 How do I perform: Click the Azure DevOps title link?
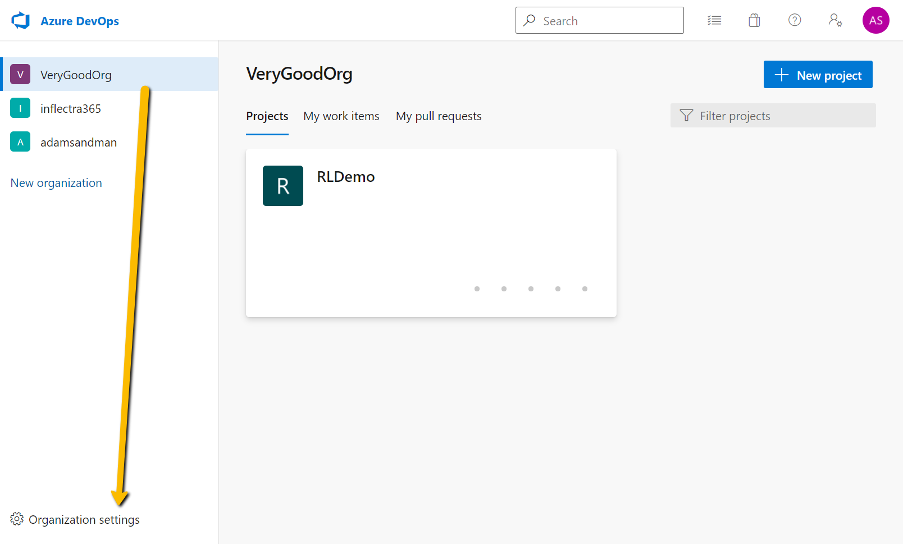pyautogui.click(x=80, y=21)
